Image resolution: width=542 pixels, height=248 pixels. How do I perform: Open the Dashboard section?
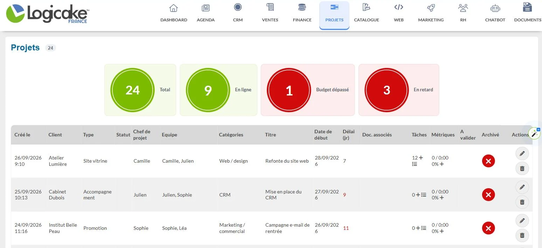(x=174, y=14)
